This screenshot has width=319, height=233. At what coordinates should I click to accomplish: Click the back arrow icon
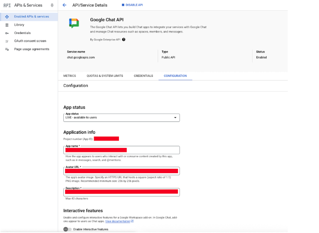click(65, 5)
